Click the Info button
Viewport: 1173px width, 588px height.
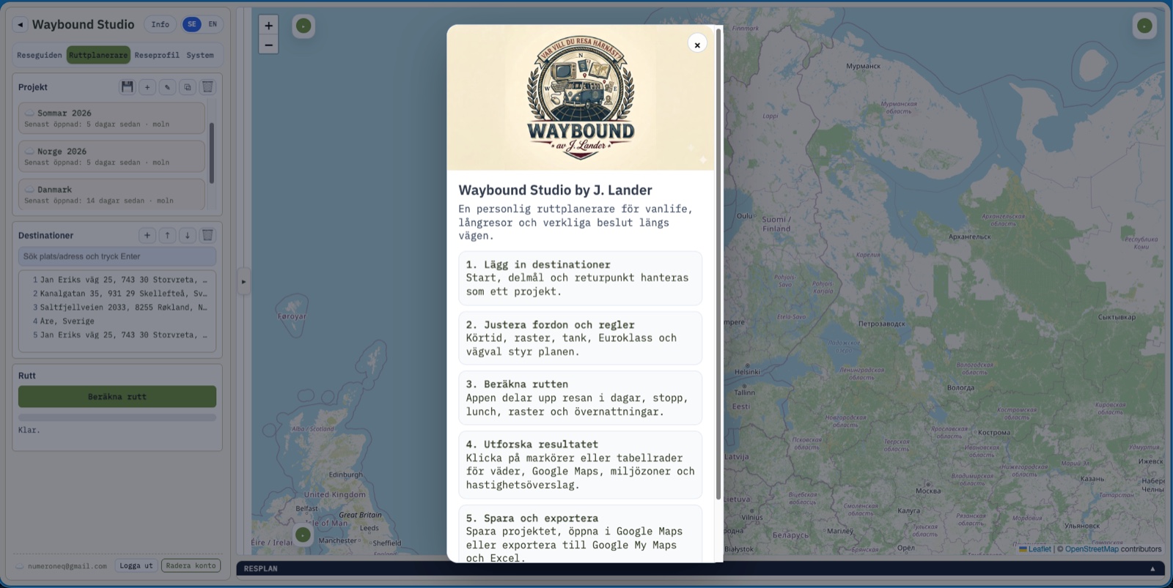pyautogui.click(x=161, y=24)
